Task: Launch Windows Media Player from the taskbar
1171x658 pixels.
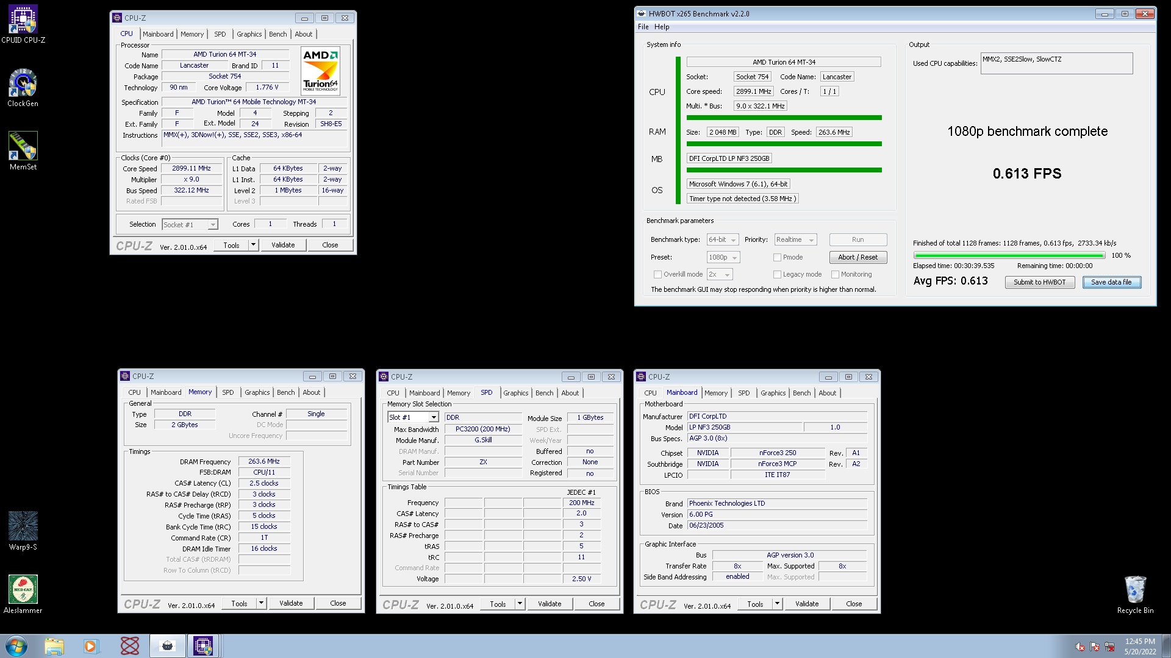Action: click(x=91, y=646)
